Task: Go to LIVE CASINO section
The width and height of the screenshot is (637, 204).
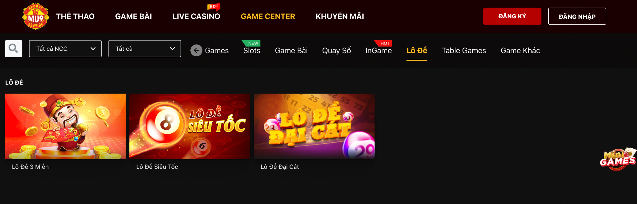Action: [x=196, y=16]
